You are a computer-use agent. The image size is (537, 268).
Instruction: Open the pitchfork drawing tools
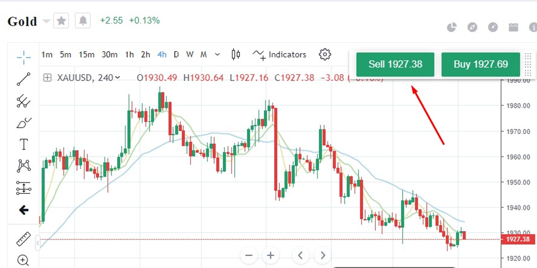click(x=23, y=101)
